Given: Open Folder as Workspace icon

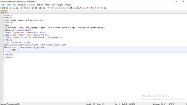Looking at the screenshot, I should 84,8.
